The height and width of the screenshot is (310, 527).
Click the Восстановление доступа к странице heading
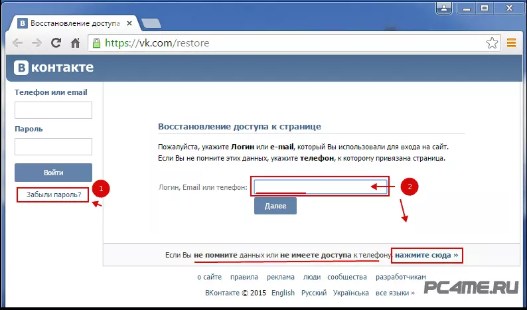240,126
